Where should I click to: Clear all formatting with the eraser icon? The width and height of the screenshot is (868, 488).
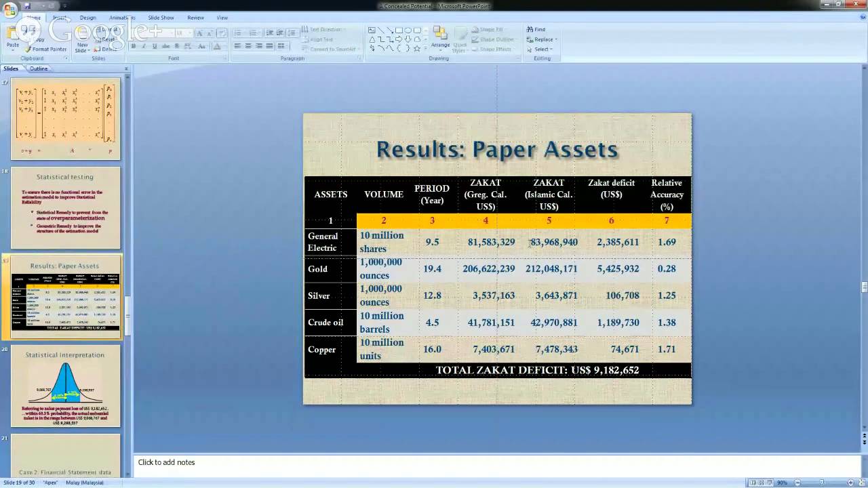point(222,33)
